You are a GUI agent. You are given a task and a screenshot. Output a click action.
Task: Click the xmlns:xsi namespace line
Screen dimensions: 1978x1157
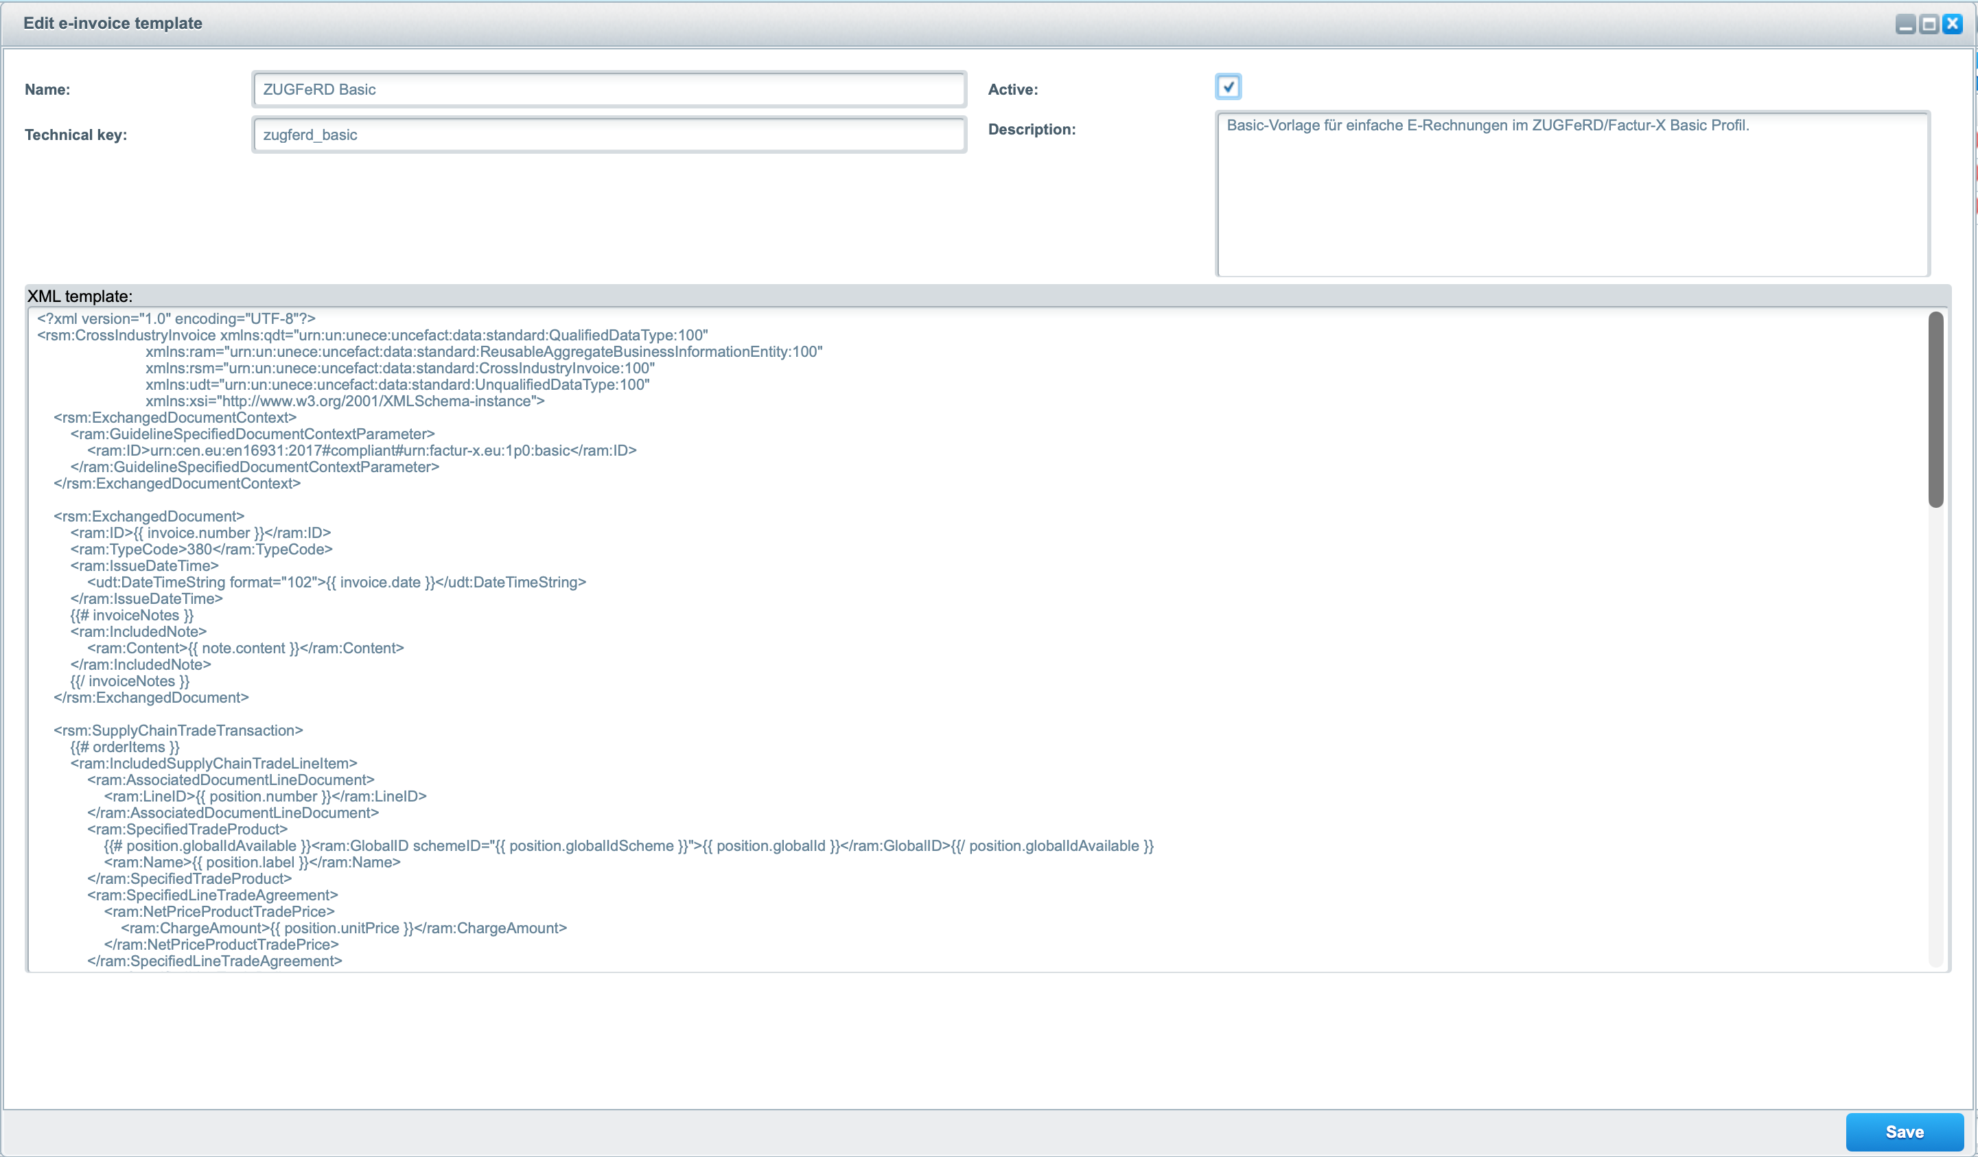point(345,401)
